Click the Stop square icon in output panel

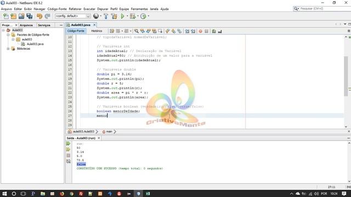tap(68, 155)
